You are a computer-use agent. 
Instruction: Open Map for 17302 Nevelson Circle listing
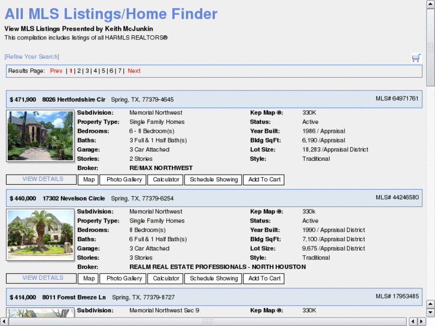(x=88, y=278)
